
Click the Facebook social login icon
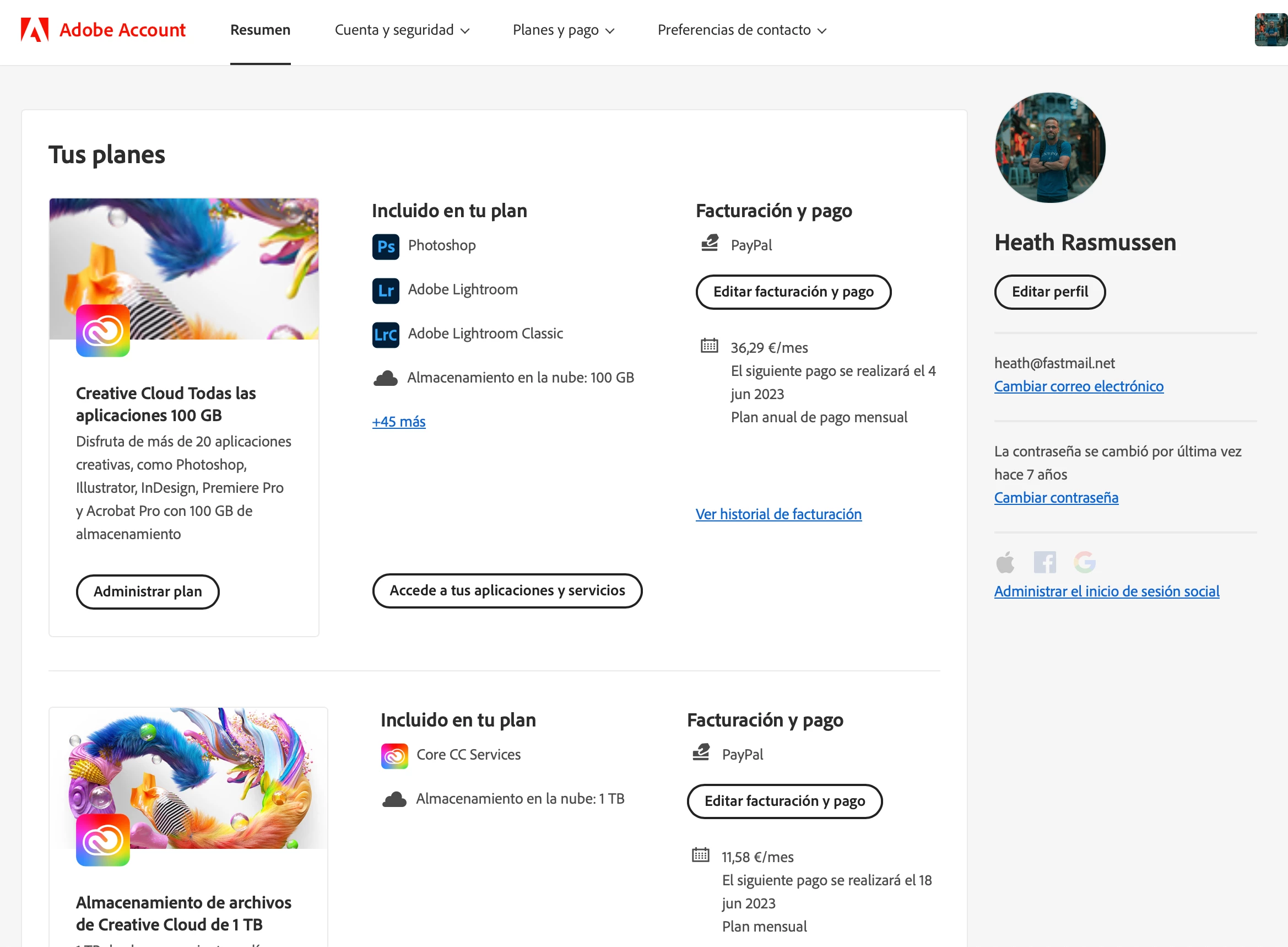pyautogui.click(x=1045, y=562)
